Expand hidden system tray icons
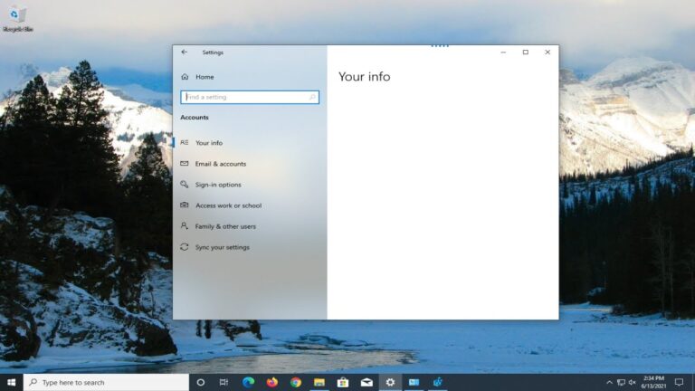Viewport: 695px width, 391px height. click(609, 382)
